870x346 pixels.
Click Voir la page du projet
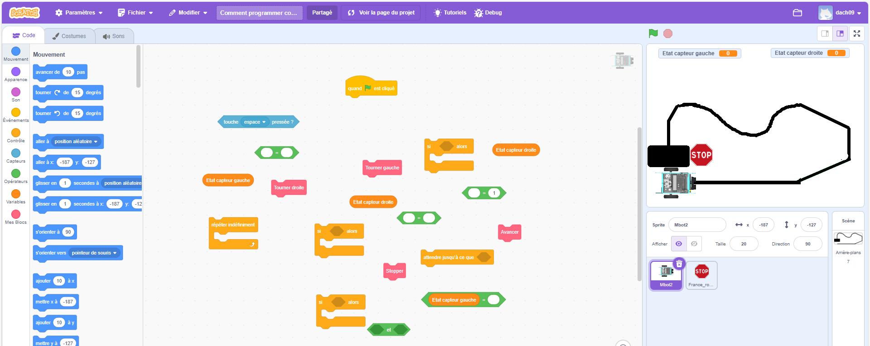pyautogui.click(x=381, y=13)
